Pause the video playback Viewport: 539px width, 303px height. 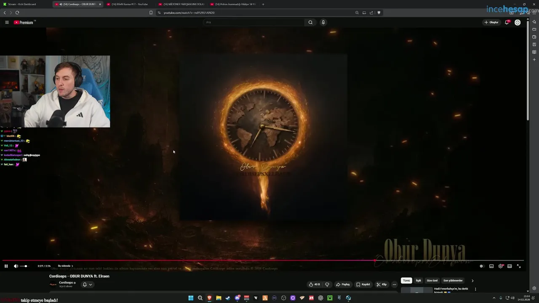6,266
